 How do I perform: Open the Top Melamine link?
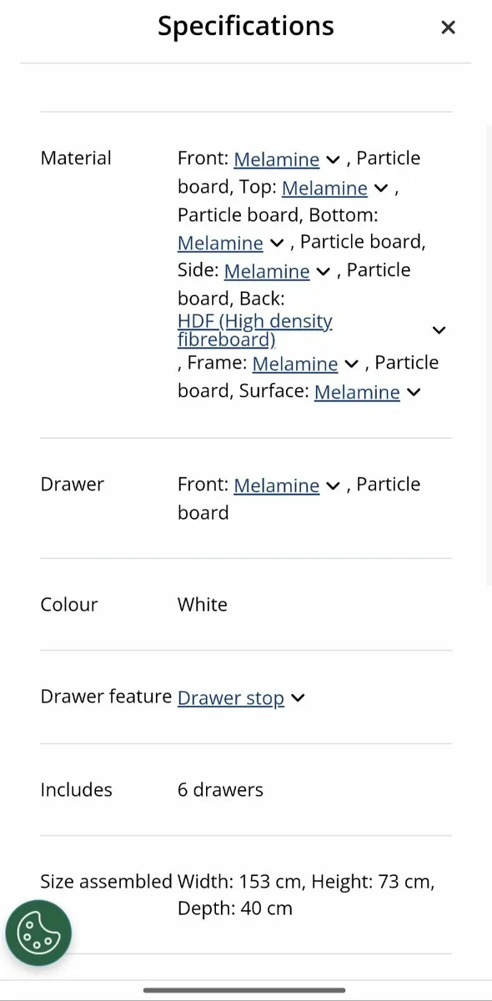pos(324,187)
